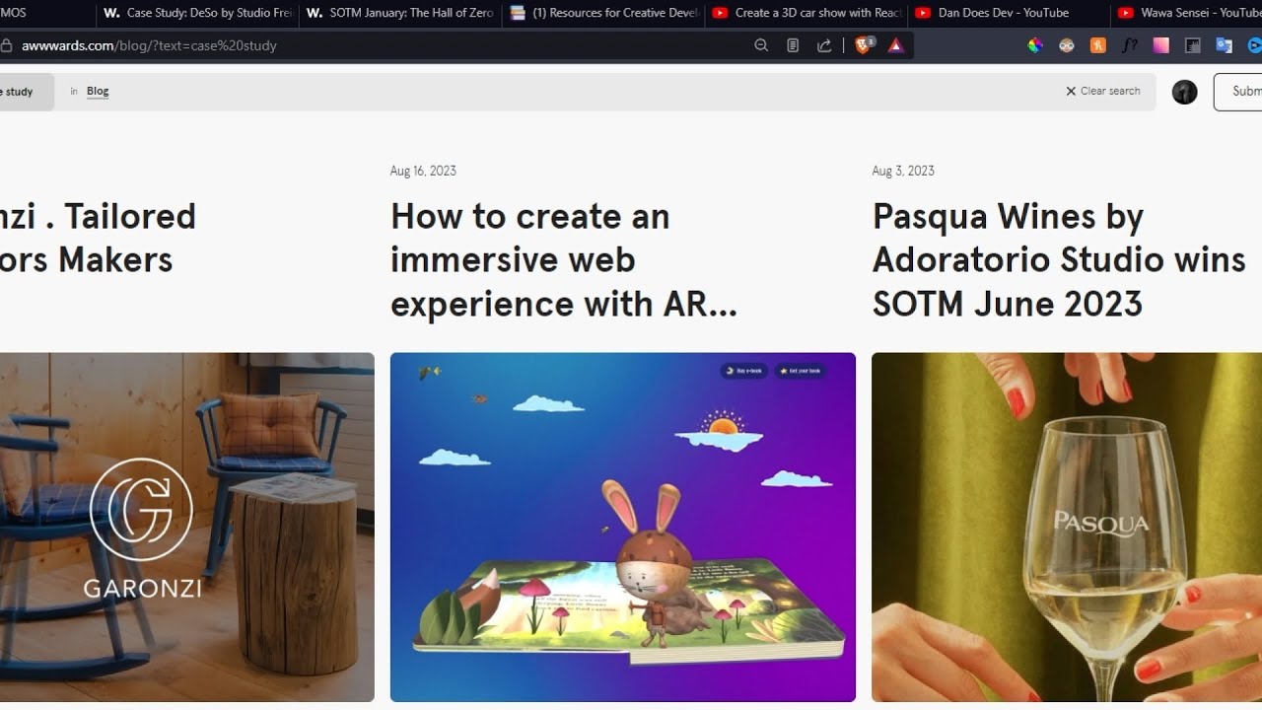Open the Pasqua wine glass thumbnail
Viewport: 1262px width, 710px height.
coord(1067,528)
